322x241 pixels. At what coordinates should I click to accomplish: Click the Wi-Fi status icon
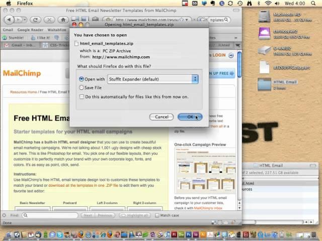[x=268, y=4]
